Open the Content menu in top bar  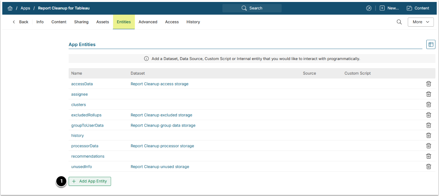pos(418,8)
